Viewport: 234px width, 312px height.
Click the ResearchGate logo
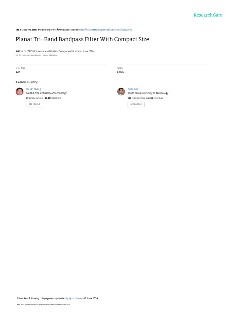[x=208, y=15]
